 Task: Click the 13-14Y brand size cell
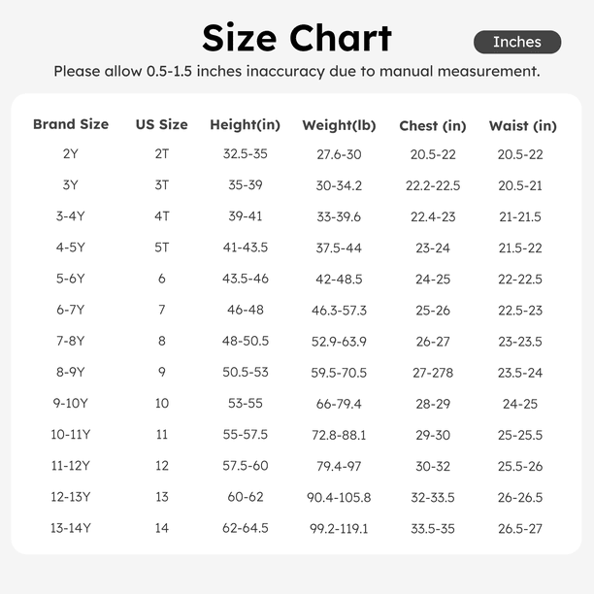(71, 529)
